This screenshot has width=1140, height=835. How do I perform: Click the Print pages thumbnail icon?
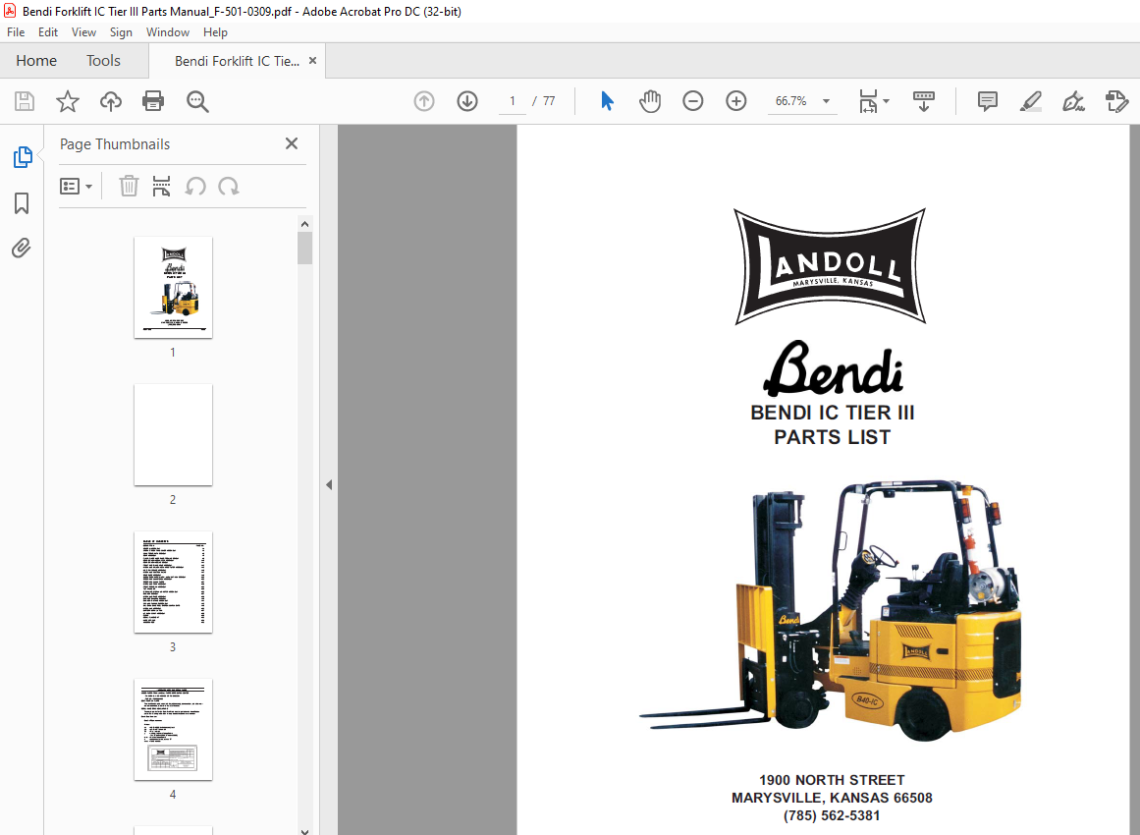point(161,187)
